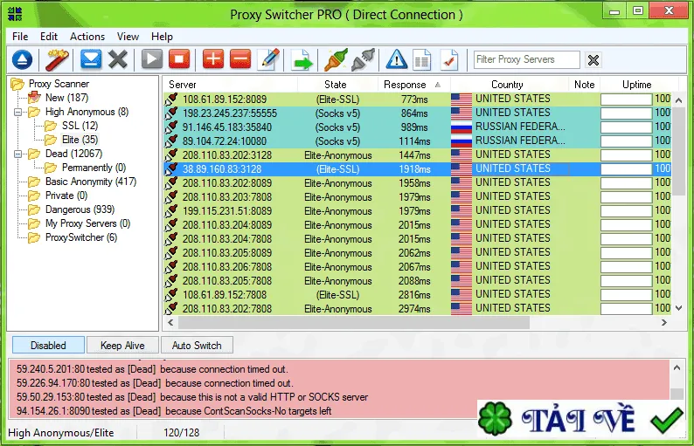Click the magic wand proxy wizard icon
The height and width of the screenshot is (446, 694).
coord(57,59)
